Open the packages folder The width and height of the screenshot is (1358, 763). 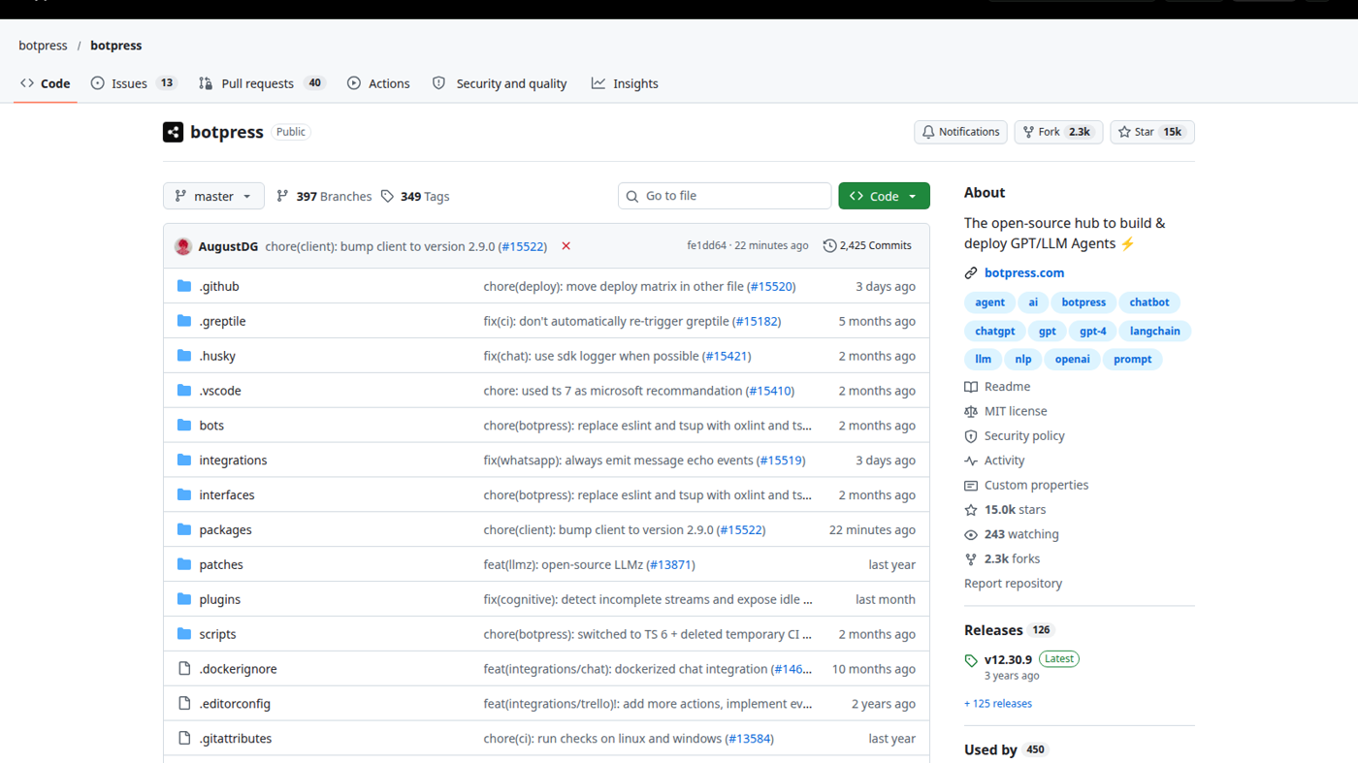click(x=225, y=529)
